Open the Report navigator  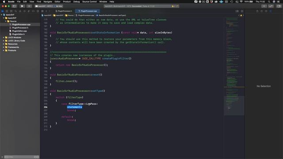coord(38,11)
